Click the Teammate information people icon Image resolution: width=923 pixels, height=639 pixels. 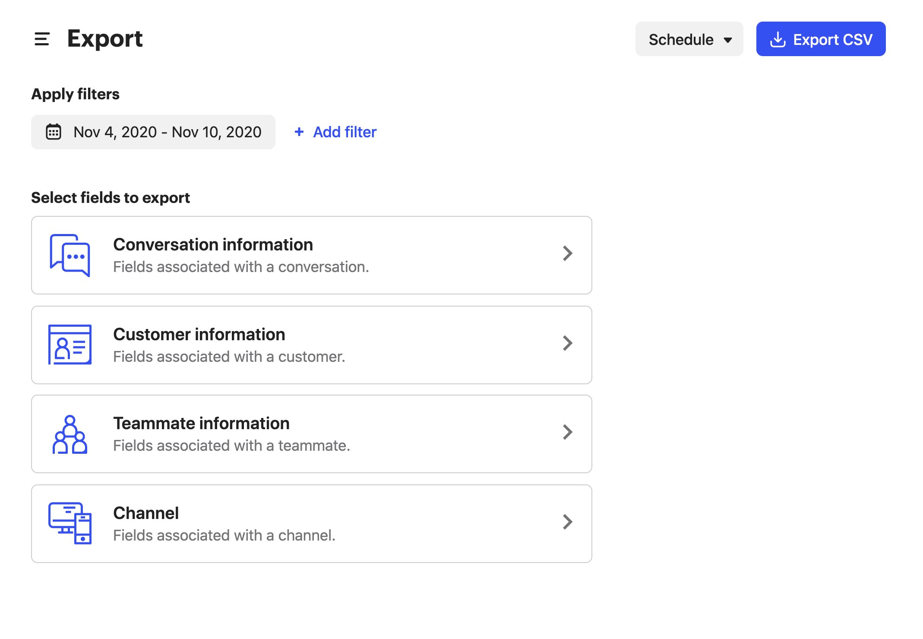70,434
